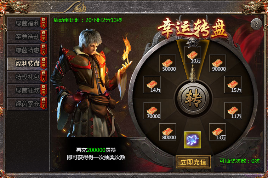Click the 10万 prize icon on wheel

coord(193,55)
